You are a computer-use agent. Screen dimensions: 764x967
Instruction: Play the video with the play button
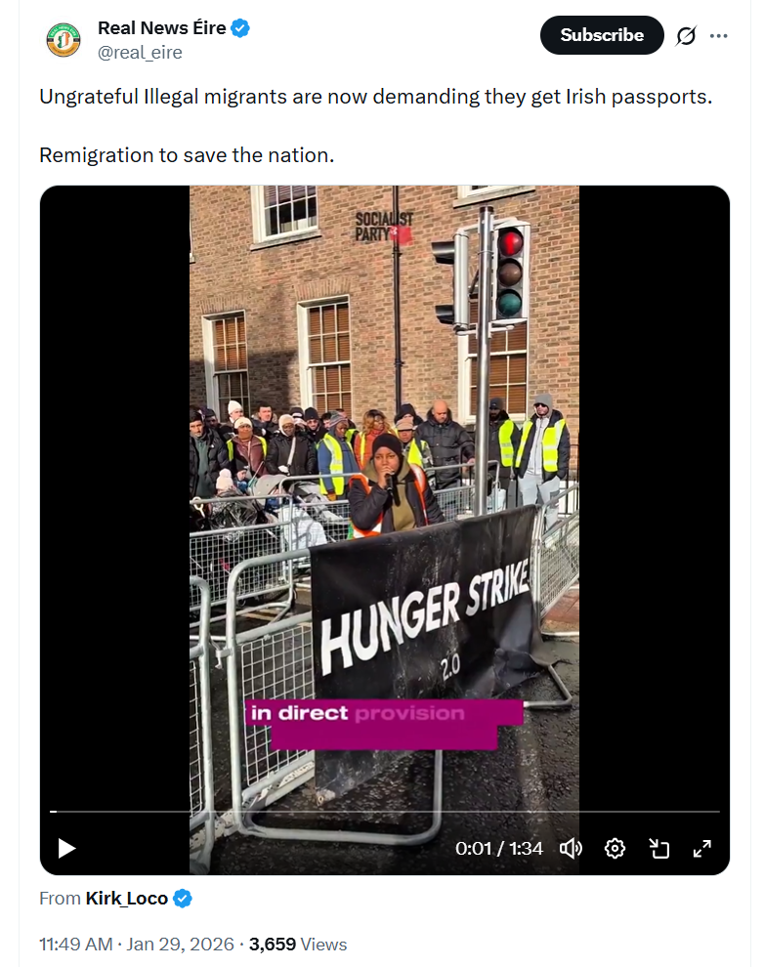[66, 849]
